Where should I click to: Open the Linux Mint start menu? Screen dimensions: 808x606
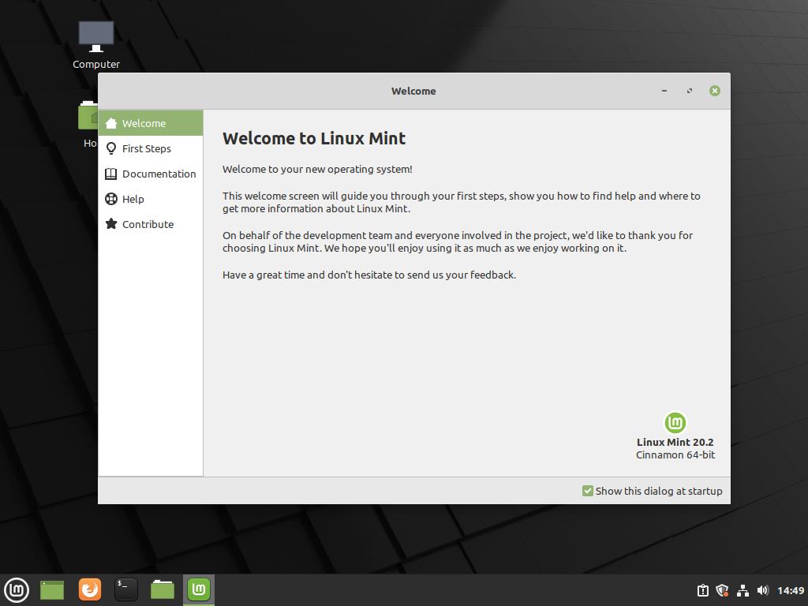pos(17,589)
